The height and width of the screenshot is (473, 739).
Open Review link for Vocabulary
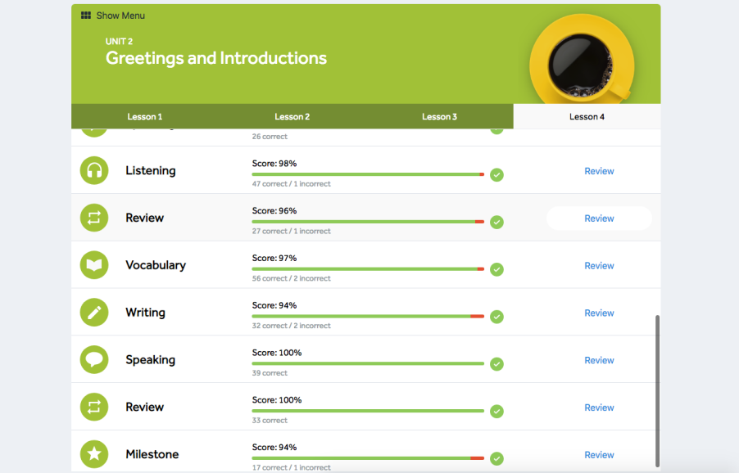point(599,266)
